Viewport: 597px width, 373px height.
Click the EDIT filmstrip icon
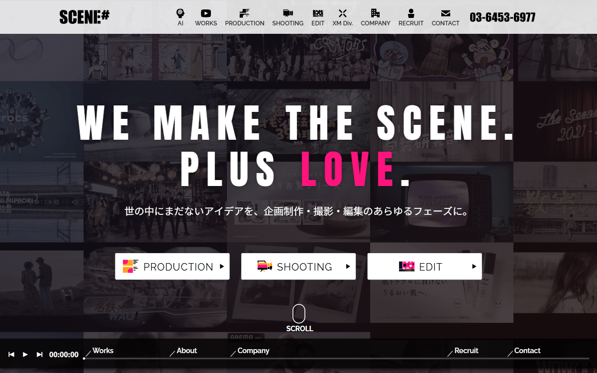click(x=318, y=13)
